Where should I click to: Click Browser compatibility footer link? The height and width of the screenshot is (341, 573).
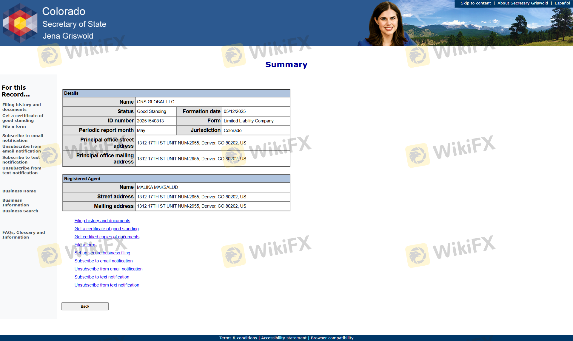click(x=332, y=338)
